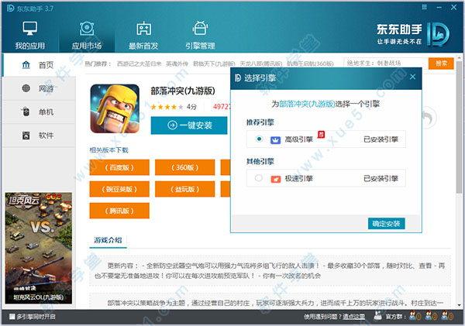The width and height of the screenshot is (465, 326).
Task: Click the 网游 globe icon
Action: click(26, 88)
